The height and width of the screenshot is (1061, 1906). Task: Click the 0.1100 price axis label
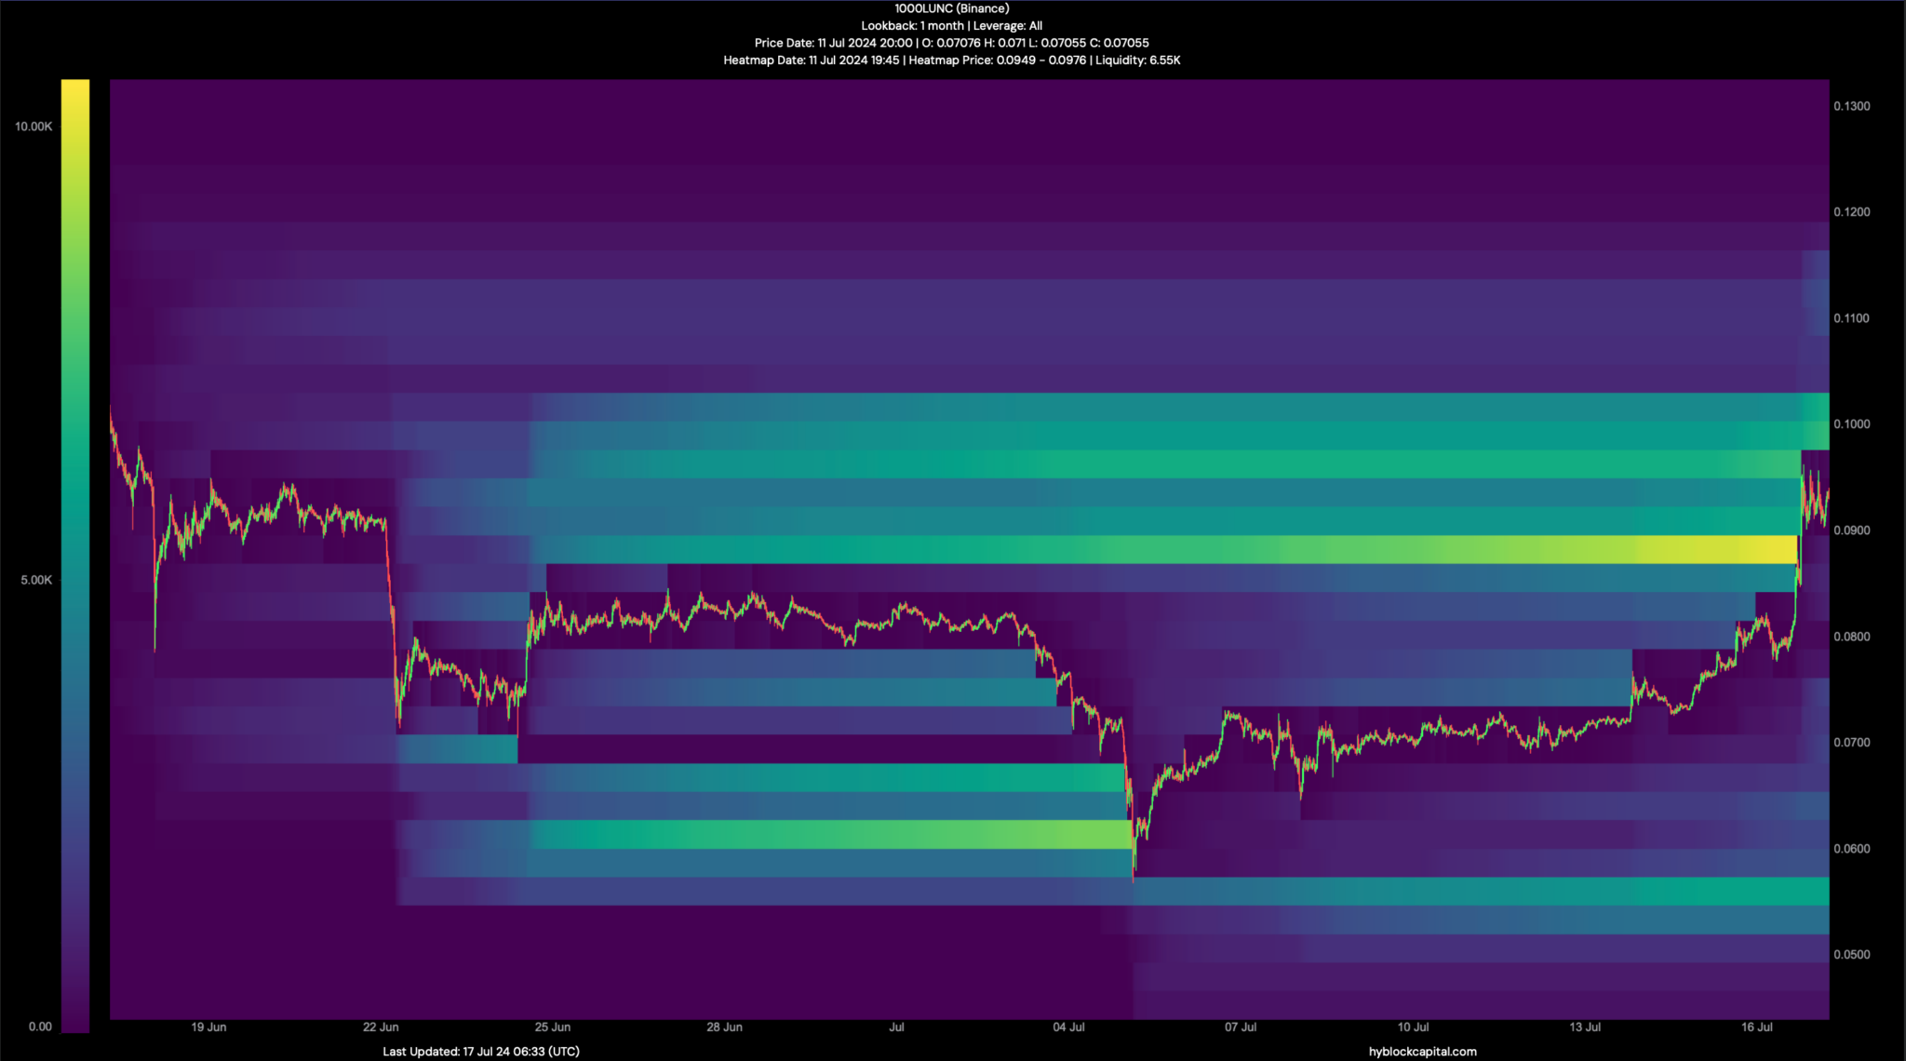coord(1851,318)
